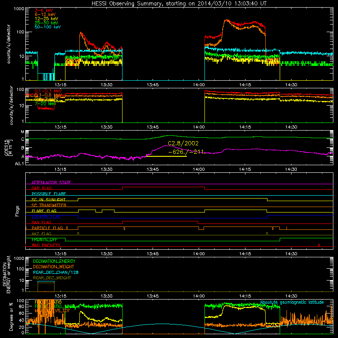Click the SC_TRANSMITTER label
338x338 pixels.
49,205
